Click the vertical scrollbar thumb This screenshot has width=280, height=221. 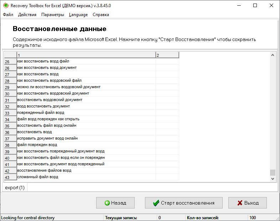tap(273, 172)
